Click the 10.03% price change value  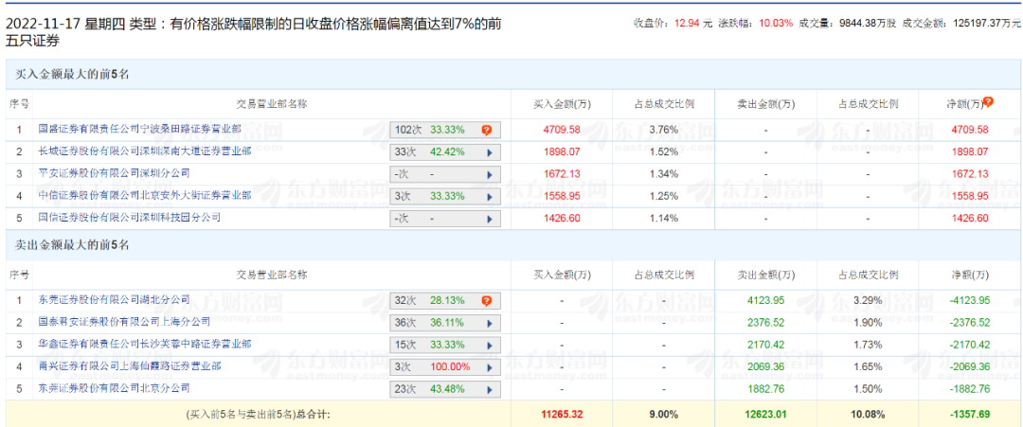point(775,23)
